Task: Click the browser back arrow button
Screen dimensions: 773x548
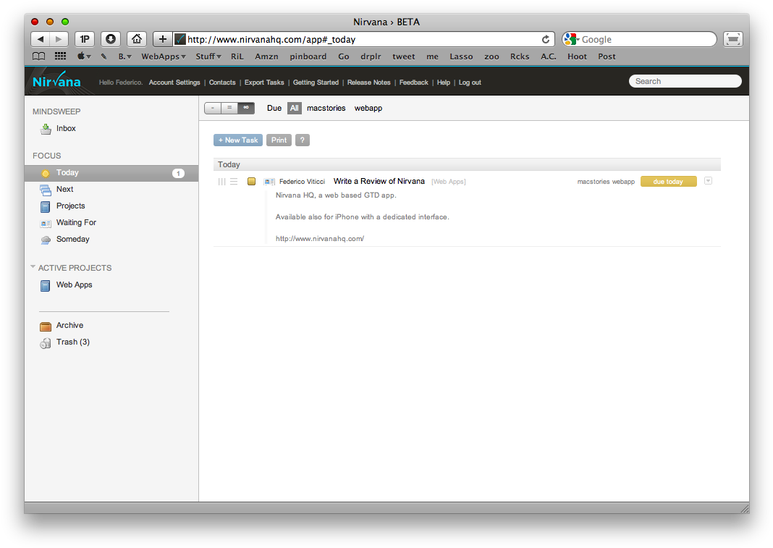Action: point(41,39)
